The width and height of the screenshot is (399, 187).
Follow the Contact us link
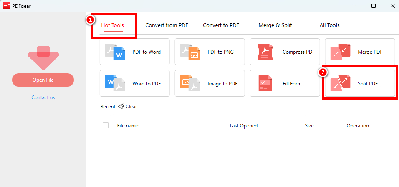tap(43, 97)
